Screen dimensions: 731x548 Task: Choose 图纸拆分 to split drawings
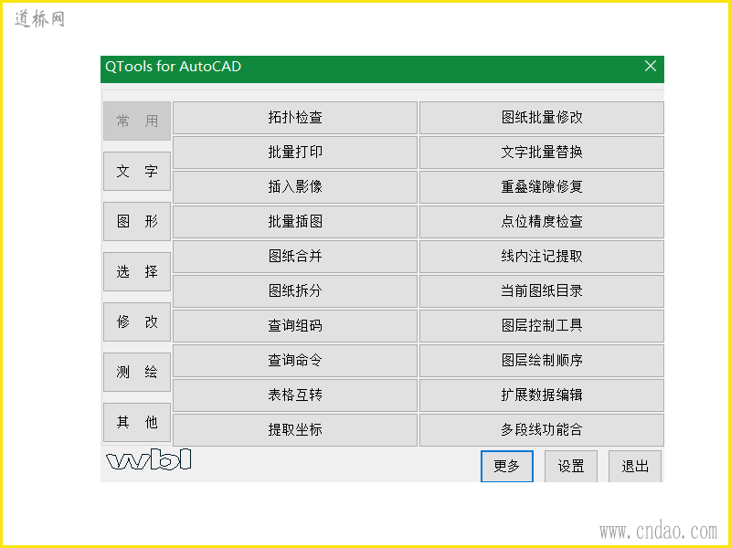(x=295, y=291)
